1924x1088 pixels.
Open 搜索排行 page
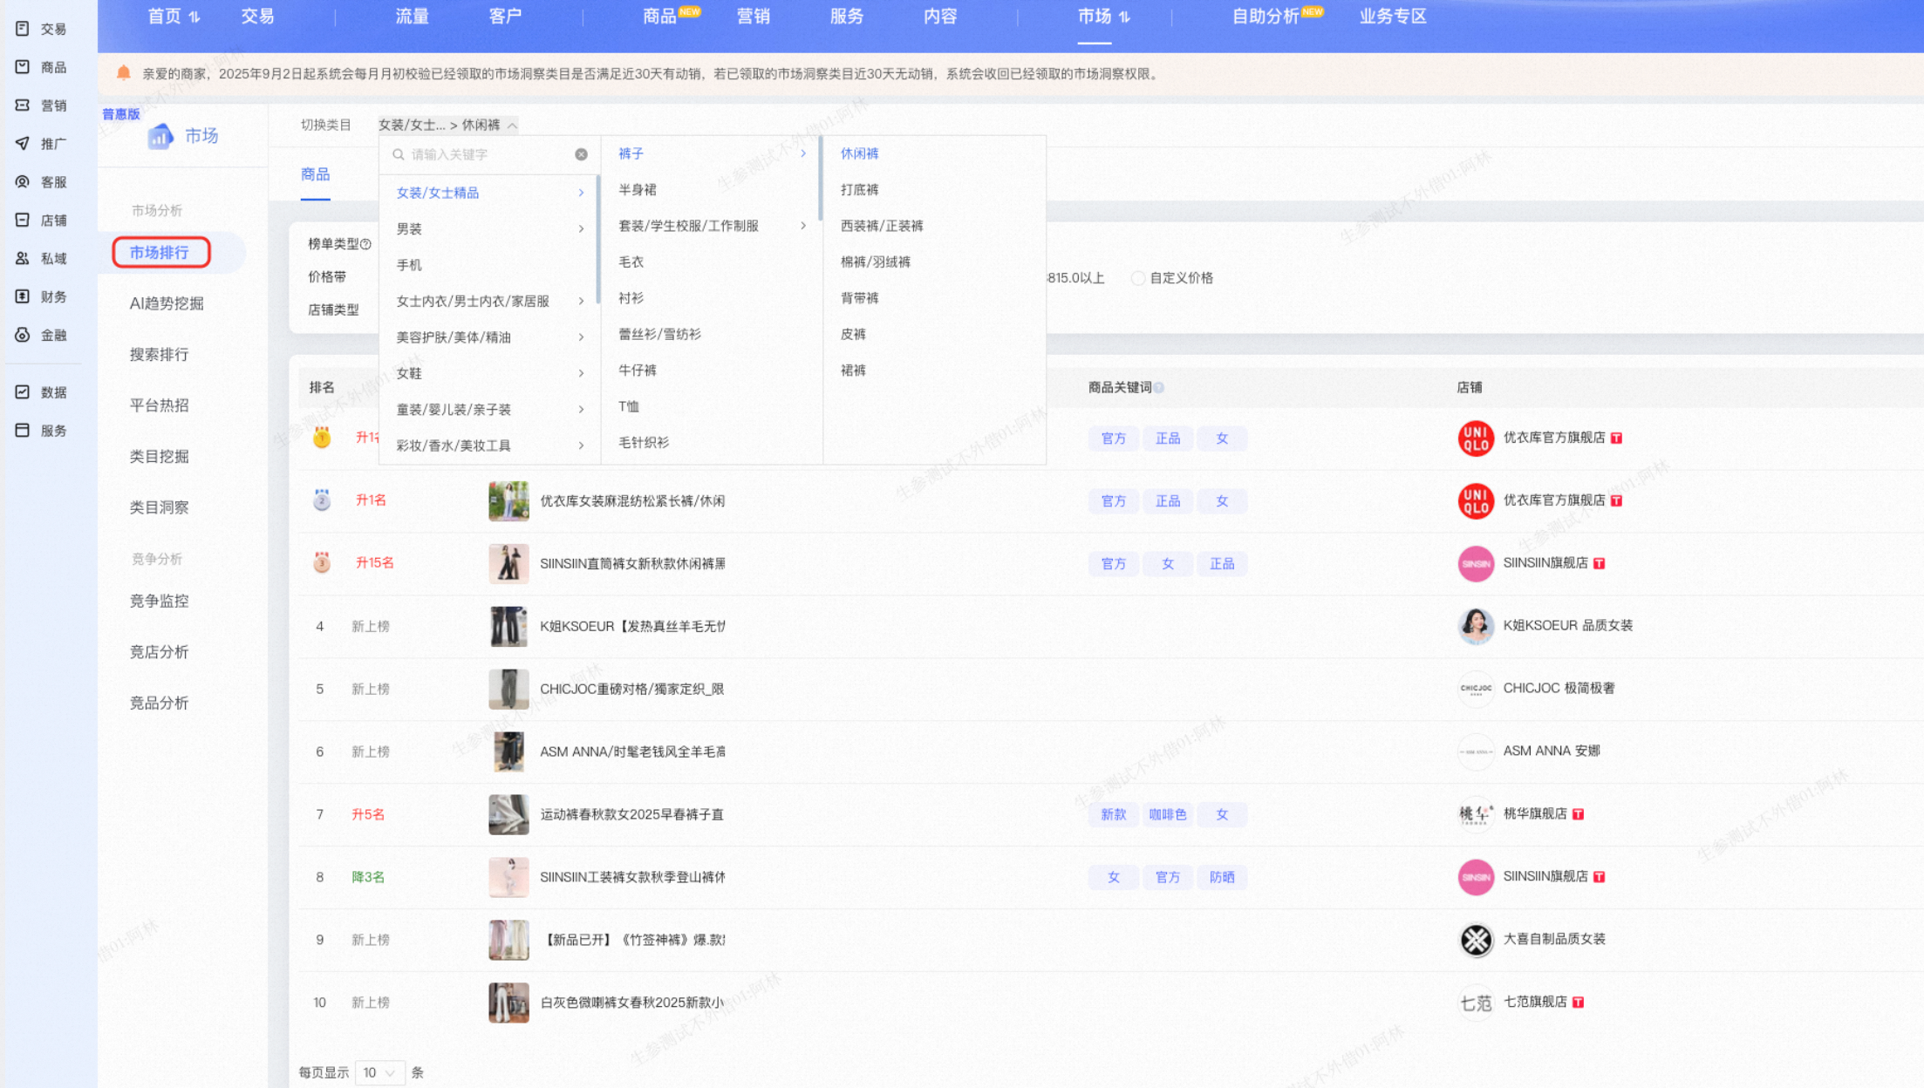click(x=159, y=354)
